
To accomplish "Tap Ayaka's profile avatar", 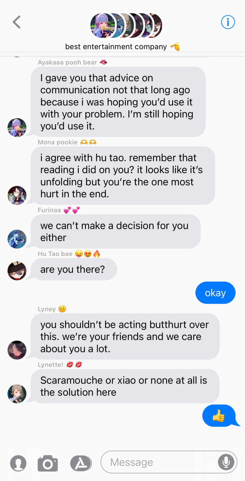I will coord(17,128).
